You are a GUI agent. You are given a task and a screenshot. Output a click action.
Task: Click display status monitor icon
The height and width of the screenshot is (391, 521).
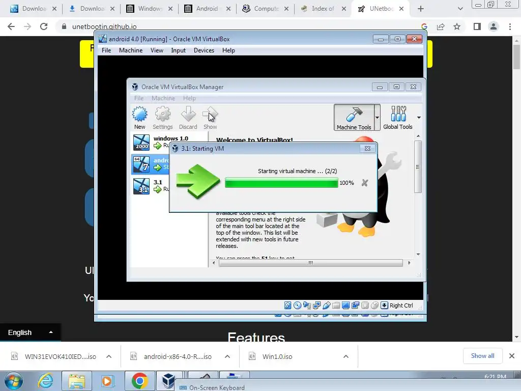(x=345, y=305)
